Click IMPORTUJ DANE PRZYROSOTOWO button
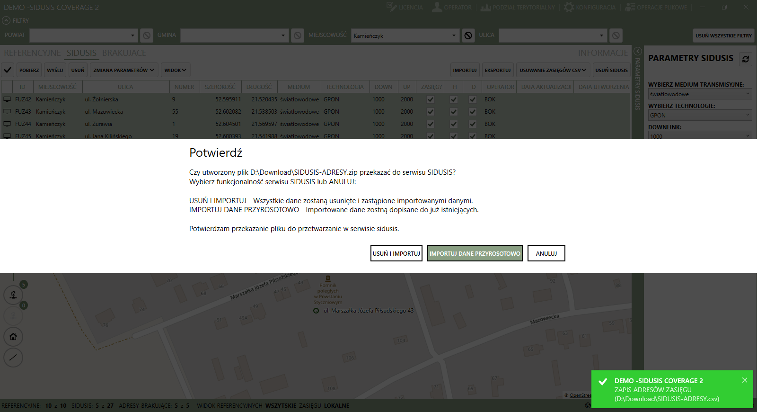The height and width of the screenshot is (412, 757). point(475,253)
